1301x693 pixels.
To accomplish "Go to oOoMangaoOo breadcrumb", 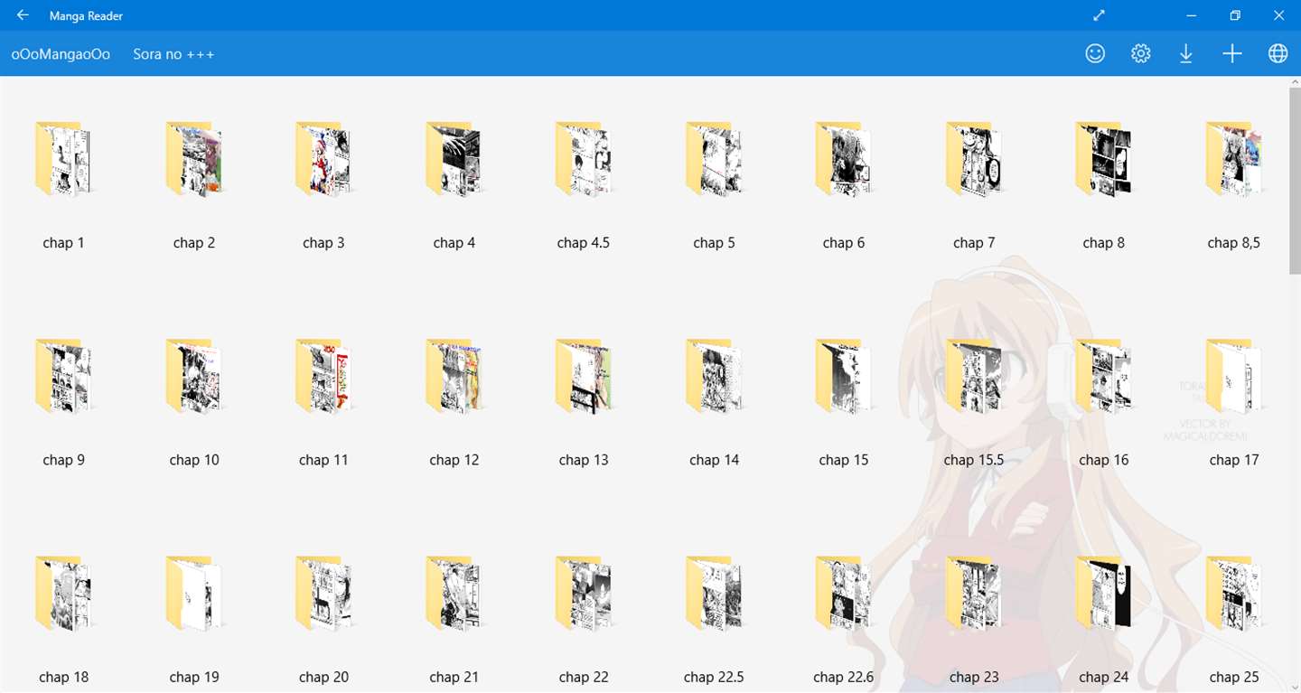I will 61,54.
